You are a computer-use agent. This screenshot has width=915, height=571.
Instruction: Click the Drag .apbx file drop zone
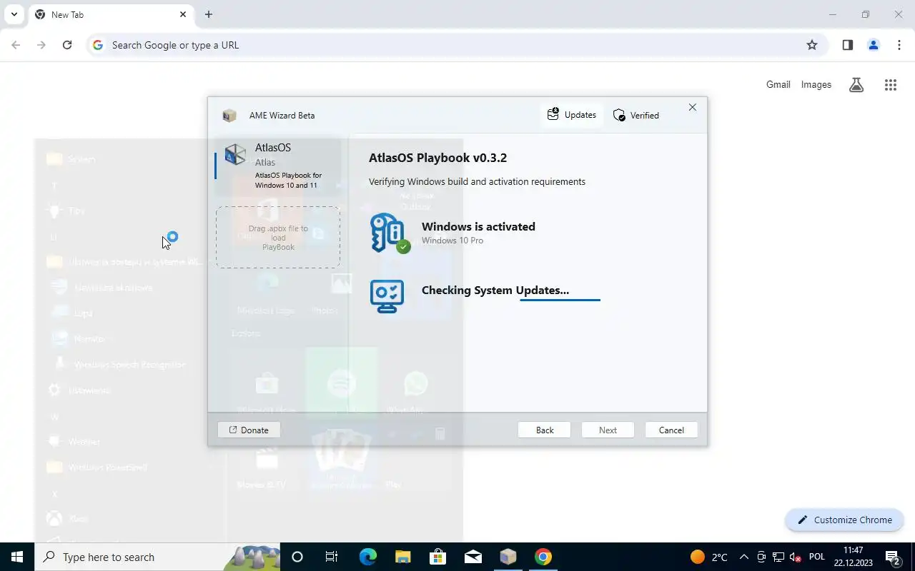point(278,238)
